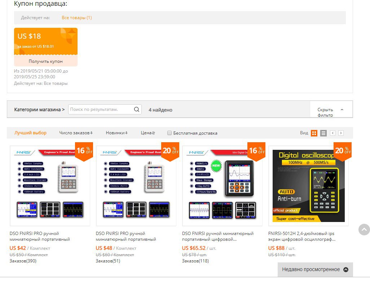
Task: Sort by Число заказов
Action: click(x=76, y=133)
